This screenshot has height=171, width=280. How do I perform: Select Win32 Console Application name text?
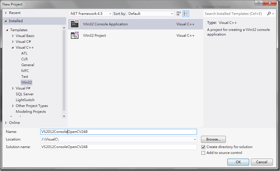coord(105,24)
